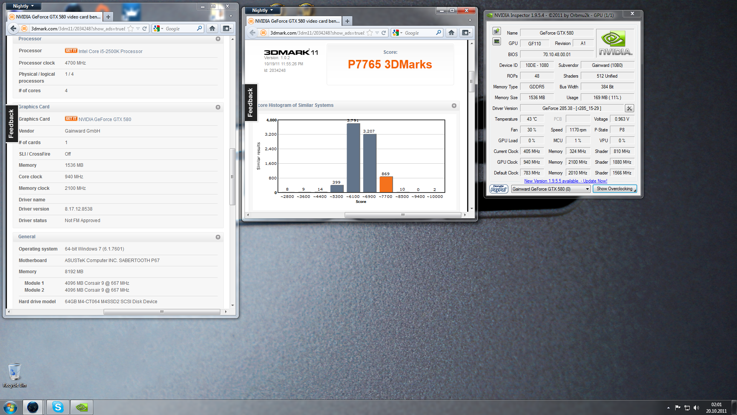Click P7765 3DMarks score text
Image resolution: width=737 pixels, height=415 pixels.
click(390, 65)
